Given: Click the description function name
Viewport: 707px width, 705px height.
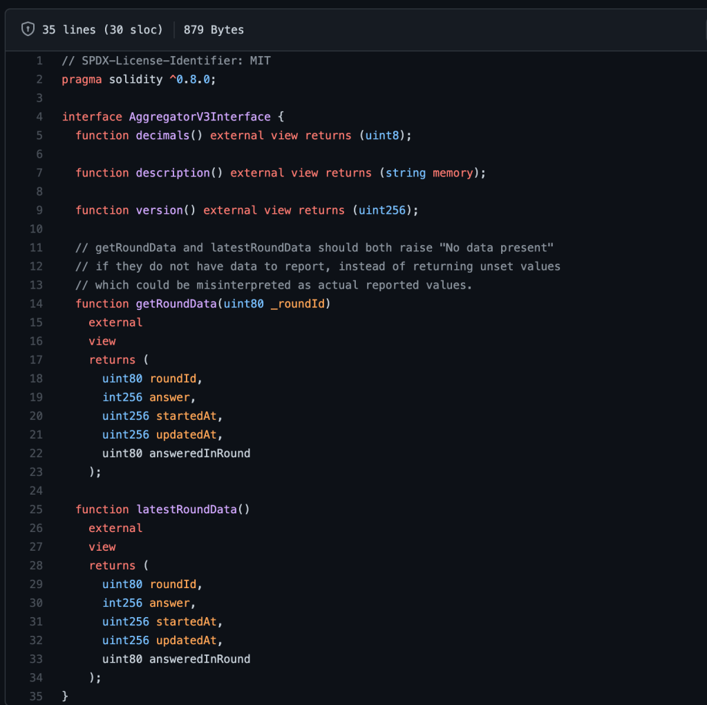Looking at the screenshot, I should 173,173.
